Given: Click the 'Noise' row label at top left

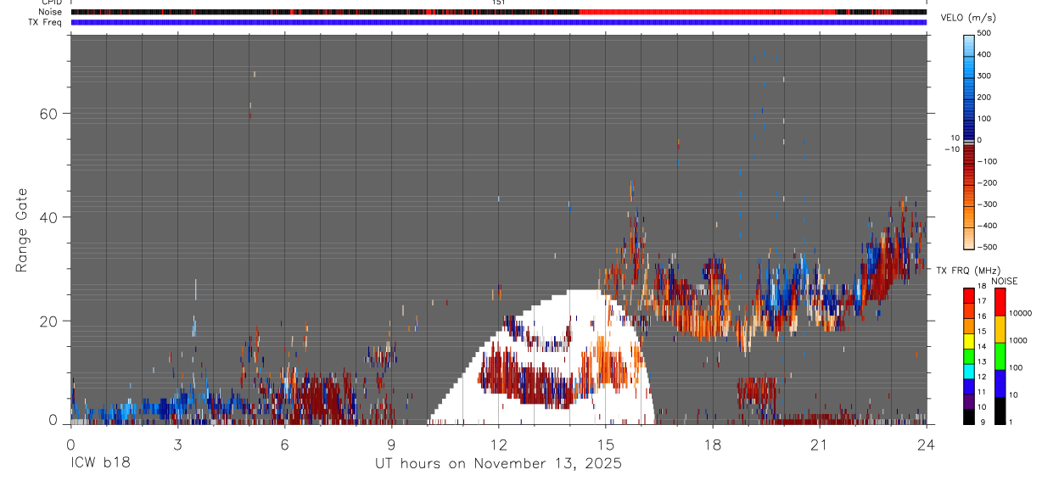Looking at the screenshot, I should (51, 12).
